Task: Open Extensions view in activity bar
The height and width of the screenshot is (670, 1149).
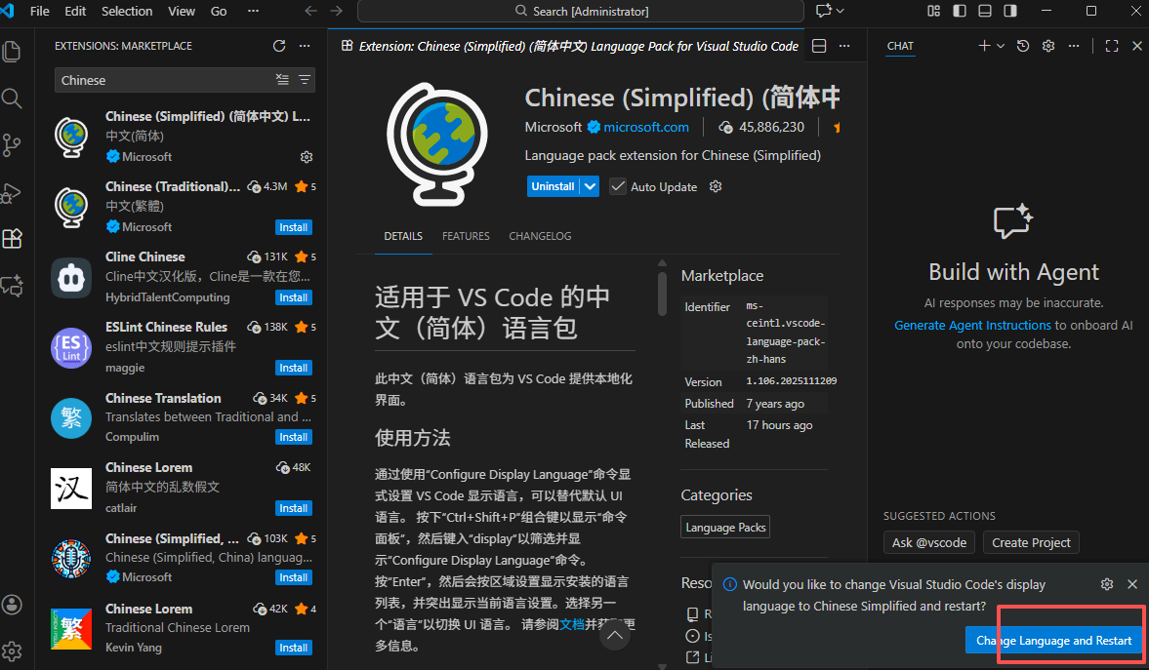Action: (x=12, y=239)
